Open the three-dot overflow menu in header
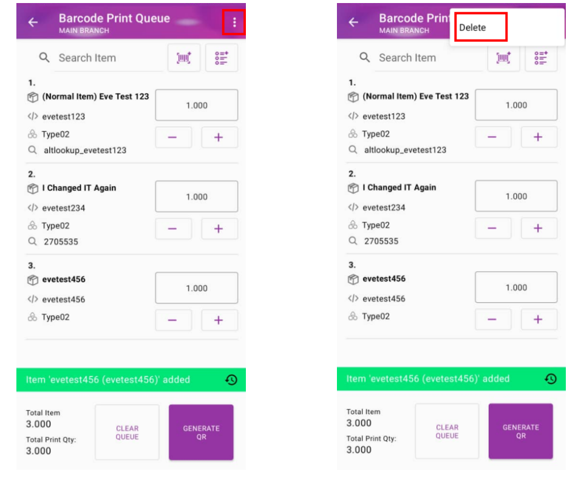 234,22
